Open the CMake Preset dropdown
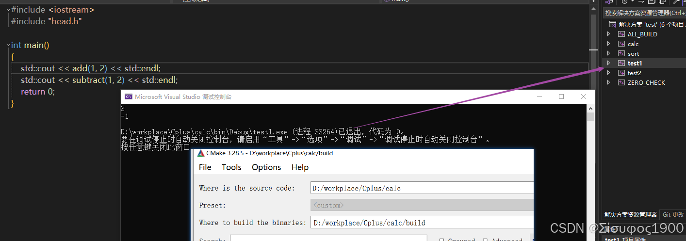 422,205
